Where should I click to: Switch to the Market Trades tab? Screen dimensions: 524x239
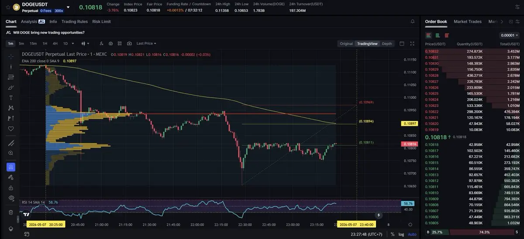(468, 21)
